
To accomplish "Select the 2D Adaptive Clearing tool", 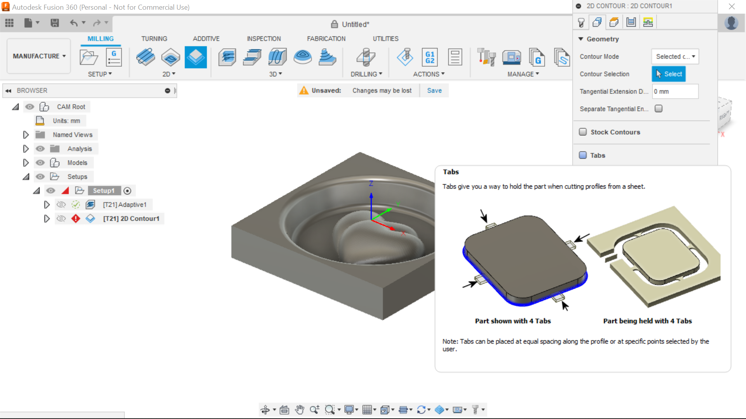I will (145, 56).
